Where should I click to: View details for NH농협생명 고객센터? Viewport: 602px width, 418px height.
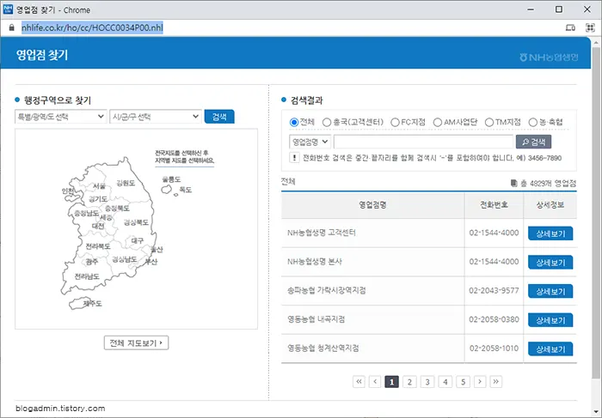pyautogui.click(x=550, y=233)
